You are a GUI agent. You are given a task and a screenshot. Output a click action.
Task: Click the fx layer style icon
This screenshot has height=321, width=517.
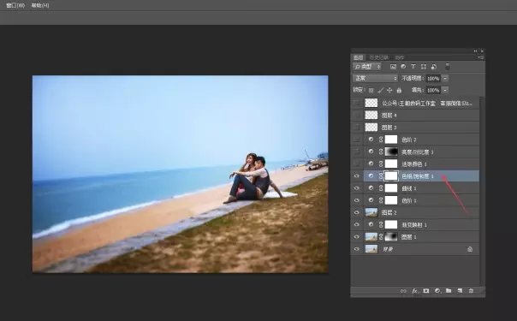pos(415,291)
